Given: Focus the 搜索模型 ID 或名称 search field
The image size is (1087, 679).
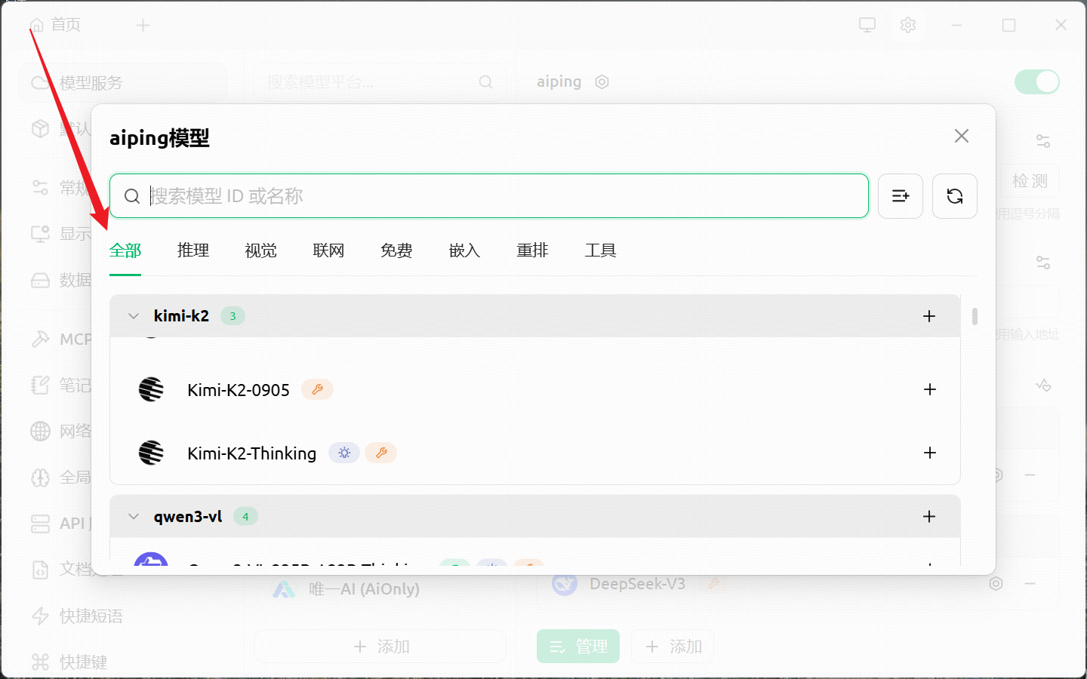Looking at the screenshot, I should [x=498, y=196].
